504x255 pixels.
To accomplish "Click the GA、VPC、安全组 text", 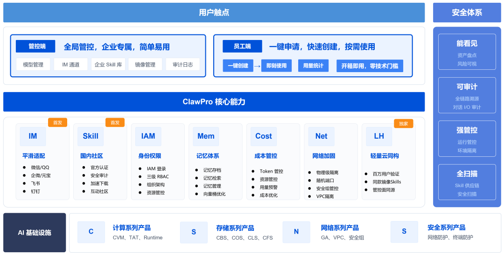I will (343, 238).
